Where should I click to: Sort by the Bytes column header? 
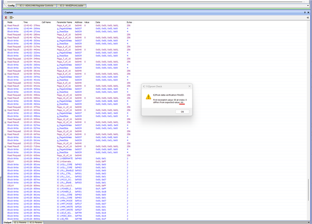pos(129,22)
